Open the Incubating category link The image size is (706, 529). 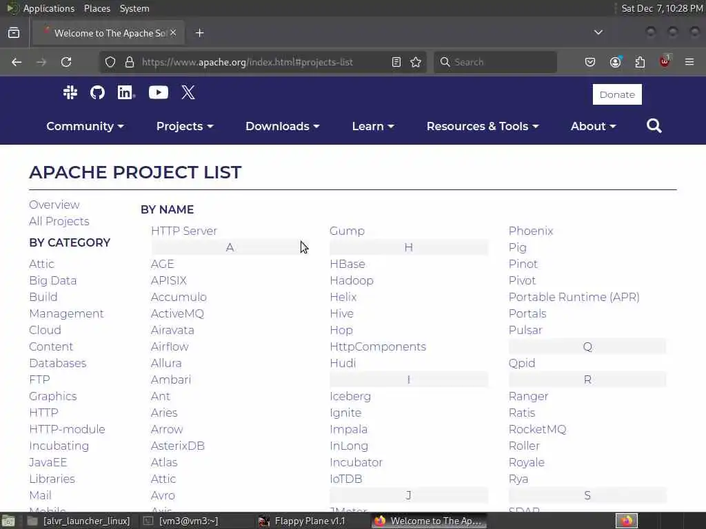[59, 446]
